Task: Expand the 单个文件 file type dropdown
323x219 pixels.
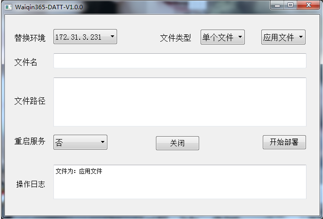Action: (222, 37)
